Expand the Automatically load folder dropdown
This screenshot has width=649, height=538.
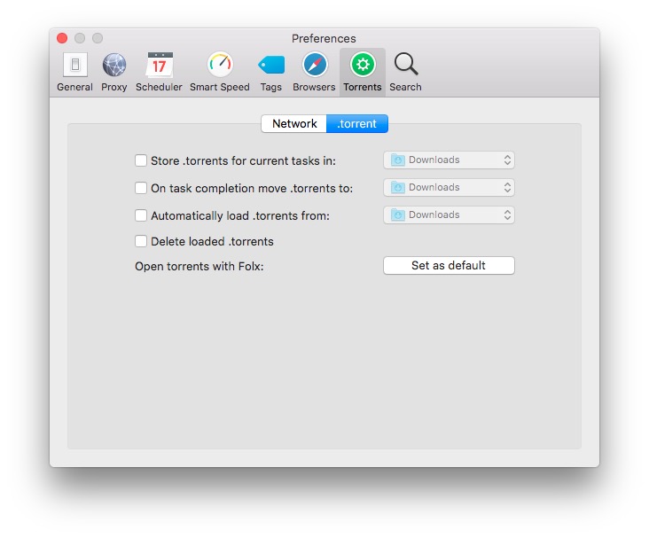click(x=449, y=215)
